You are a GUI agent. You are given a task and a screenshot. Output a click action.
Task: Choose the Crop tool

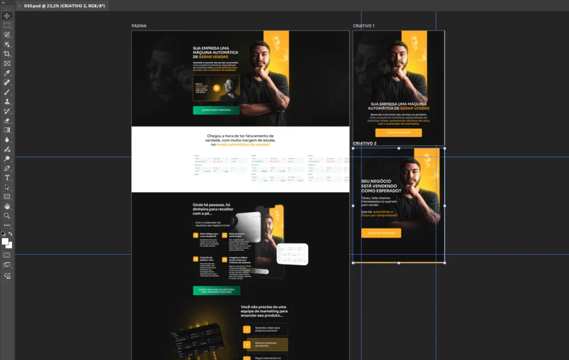(x=7, y=54)
